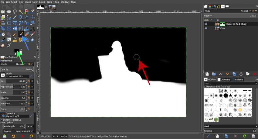Select the Paintbrush tool in the toolbox

pos(21,34)
